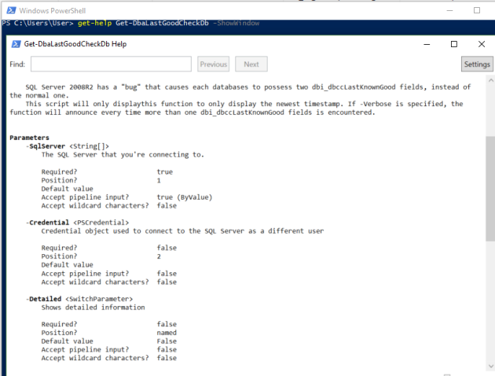Click Default value 'False' under Detailed
Screen dimensions: 495x376
pyautogui.click(x=167, y=341)
